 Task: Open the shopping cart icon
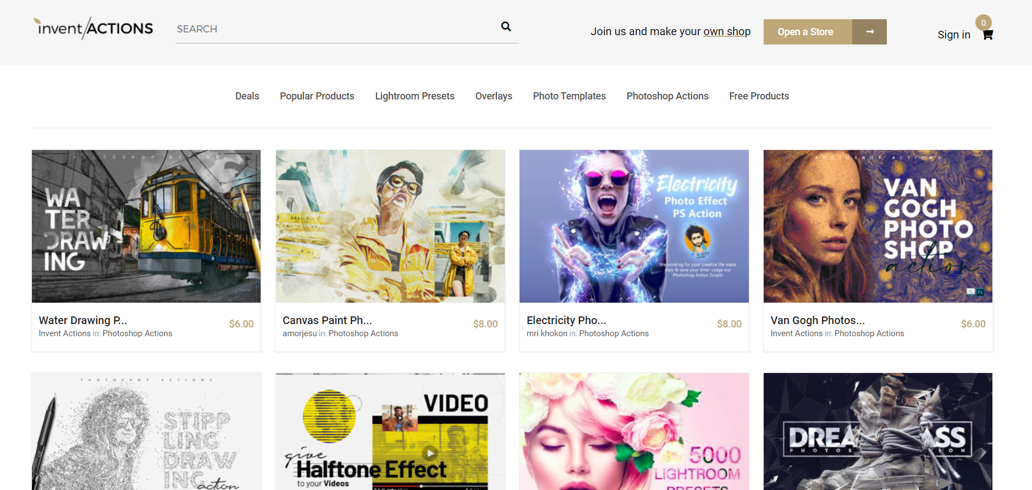987,35
